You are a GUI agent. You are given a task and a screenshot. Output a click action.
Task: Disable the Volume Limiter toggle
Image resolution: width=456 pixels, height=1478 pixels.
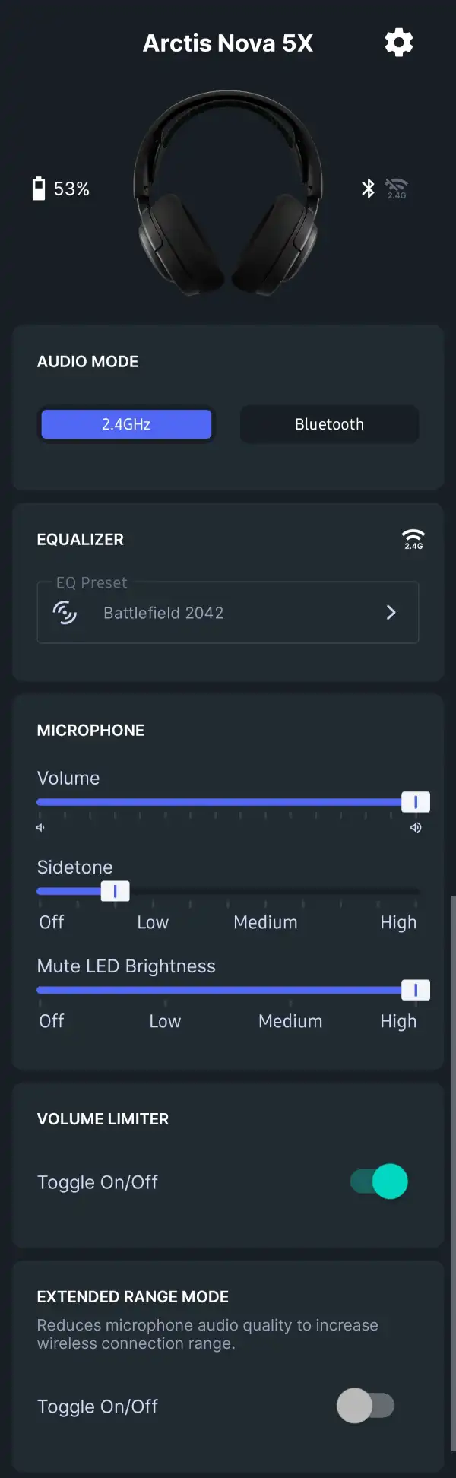click(x=379, y=1181)
